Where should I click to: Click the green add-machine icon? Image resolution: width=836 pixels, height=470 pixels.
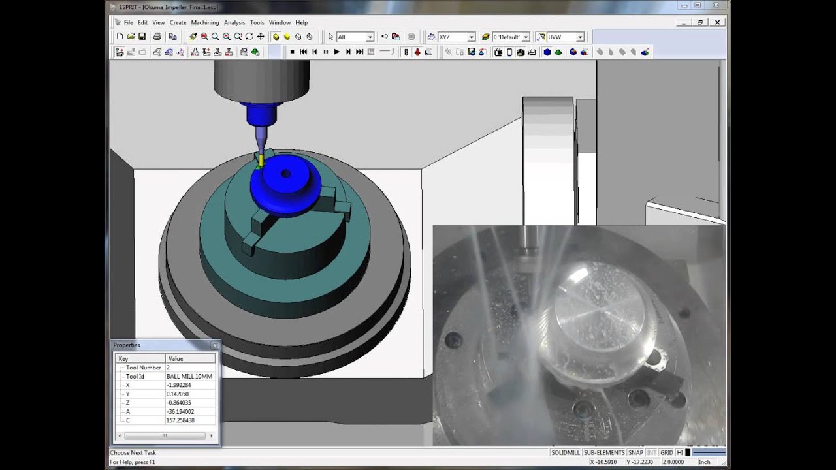pyautogui.click(x=255, y=52)
